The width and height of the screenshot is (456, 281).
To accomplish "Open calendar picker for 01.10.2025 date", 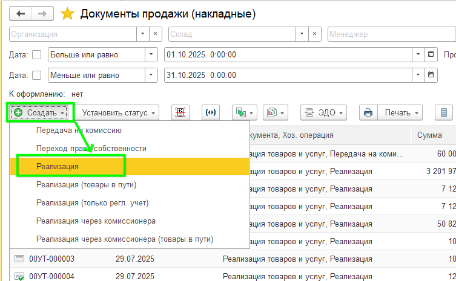I will [x=431, y=55].
